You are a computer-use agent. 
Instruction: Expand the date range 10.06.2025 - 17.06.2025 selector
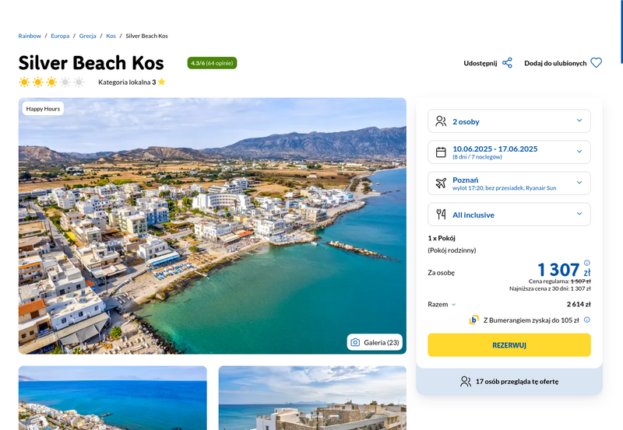(x=509, y=152)
